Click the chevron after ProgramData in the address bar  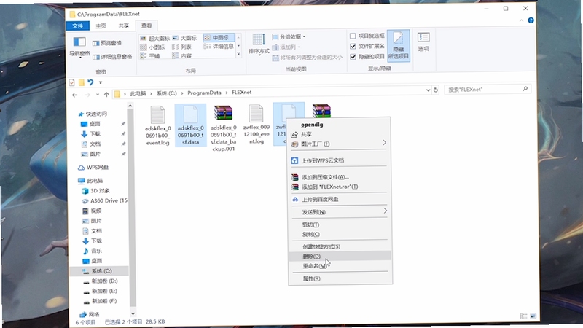(x=227, y=93)
